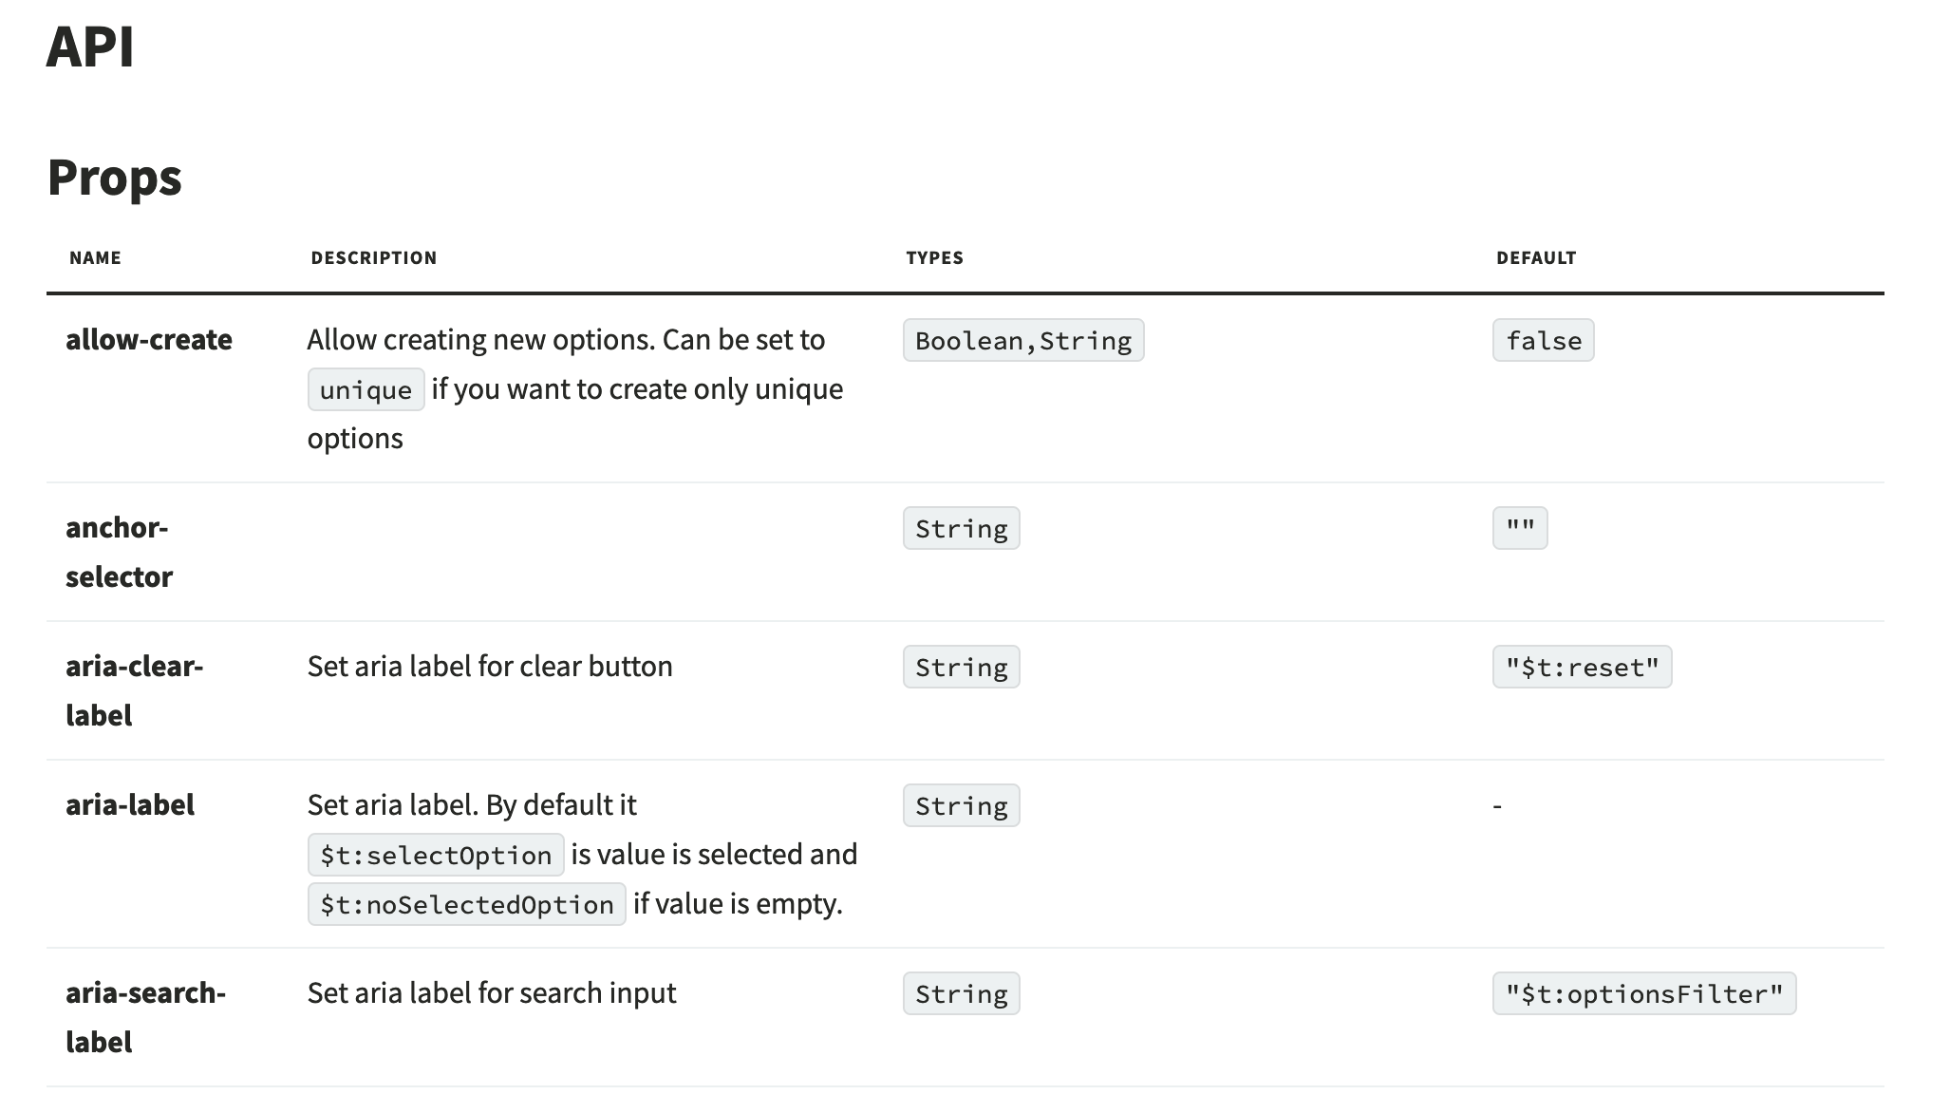
Task: Click the 'unique' code chip
Action: [366, 390]
